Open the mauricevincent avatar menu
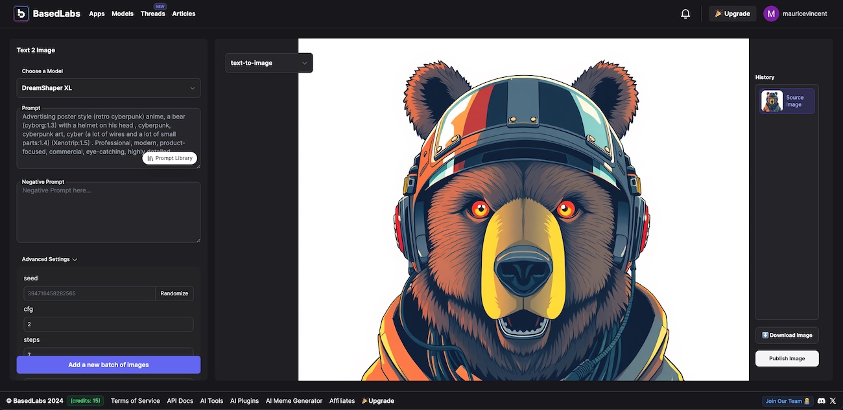843x410 pixels. coord(771,14)
